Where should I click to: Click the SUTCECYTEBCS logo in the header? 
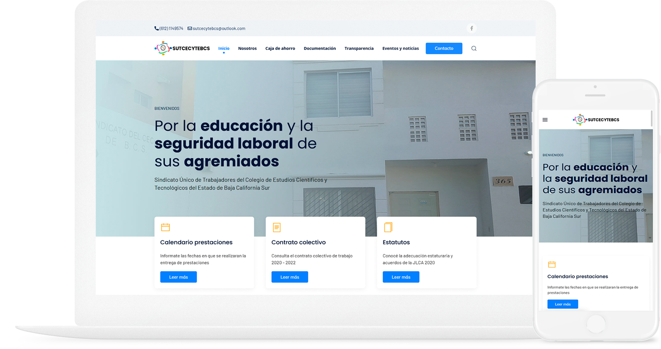click(182, 48)
